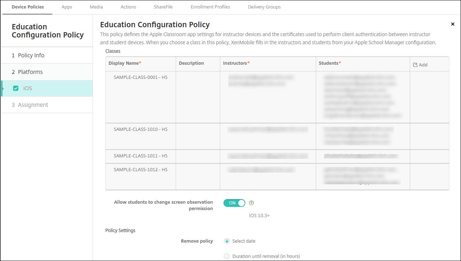Select the 'Select date' radio button
The width and height of the screenshot is (461, 261).
(227, 241)
